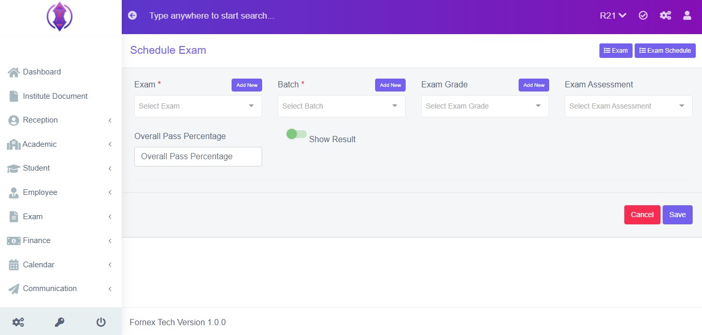Click the Employee tie person icon
This screenshot has width=702, height=335.
pos(14,192)
